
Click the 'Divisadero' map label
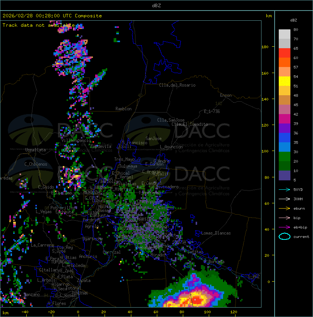coord(167,187)
